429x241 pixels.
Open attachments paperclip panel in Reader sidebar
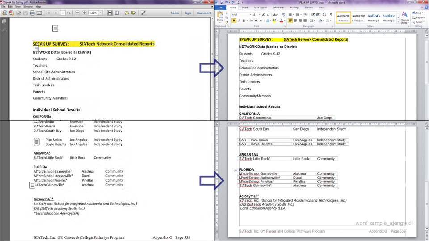pos(4,30)
